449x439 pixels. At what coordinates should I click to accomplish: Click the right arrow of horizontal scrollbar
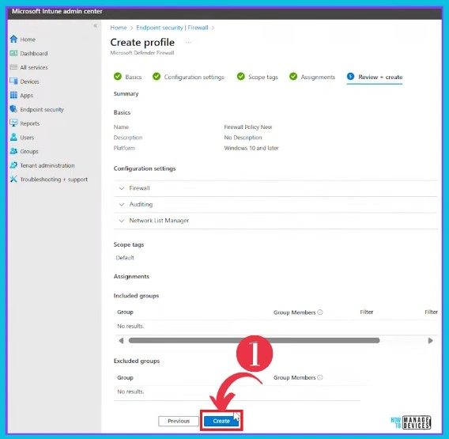click(x=430, y=340)
